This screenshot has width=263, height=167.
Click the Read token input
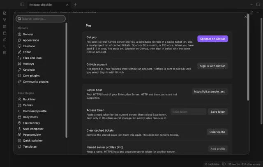pos(188,111)
